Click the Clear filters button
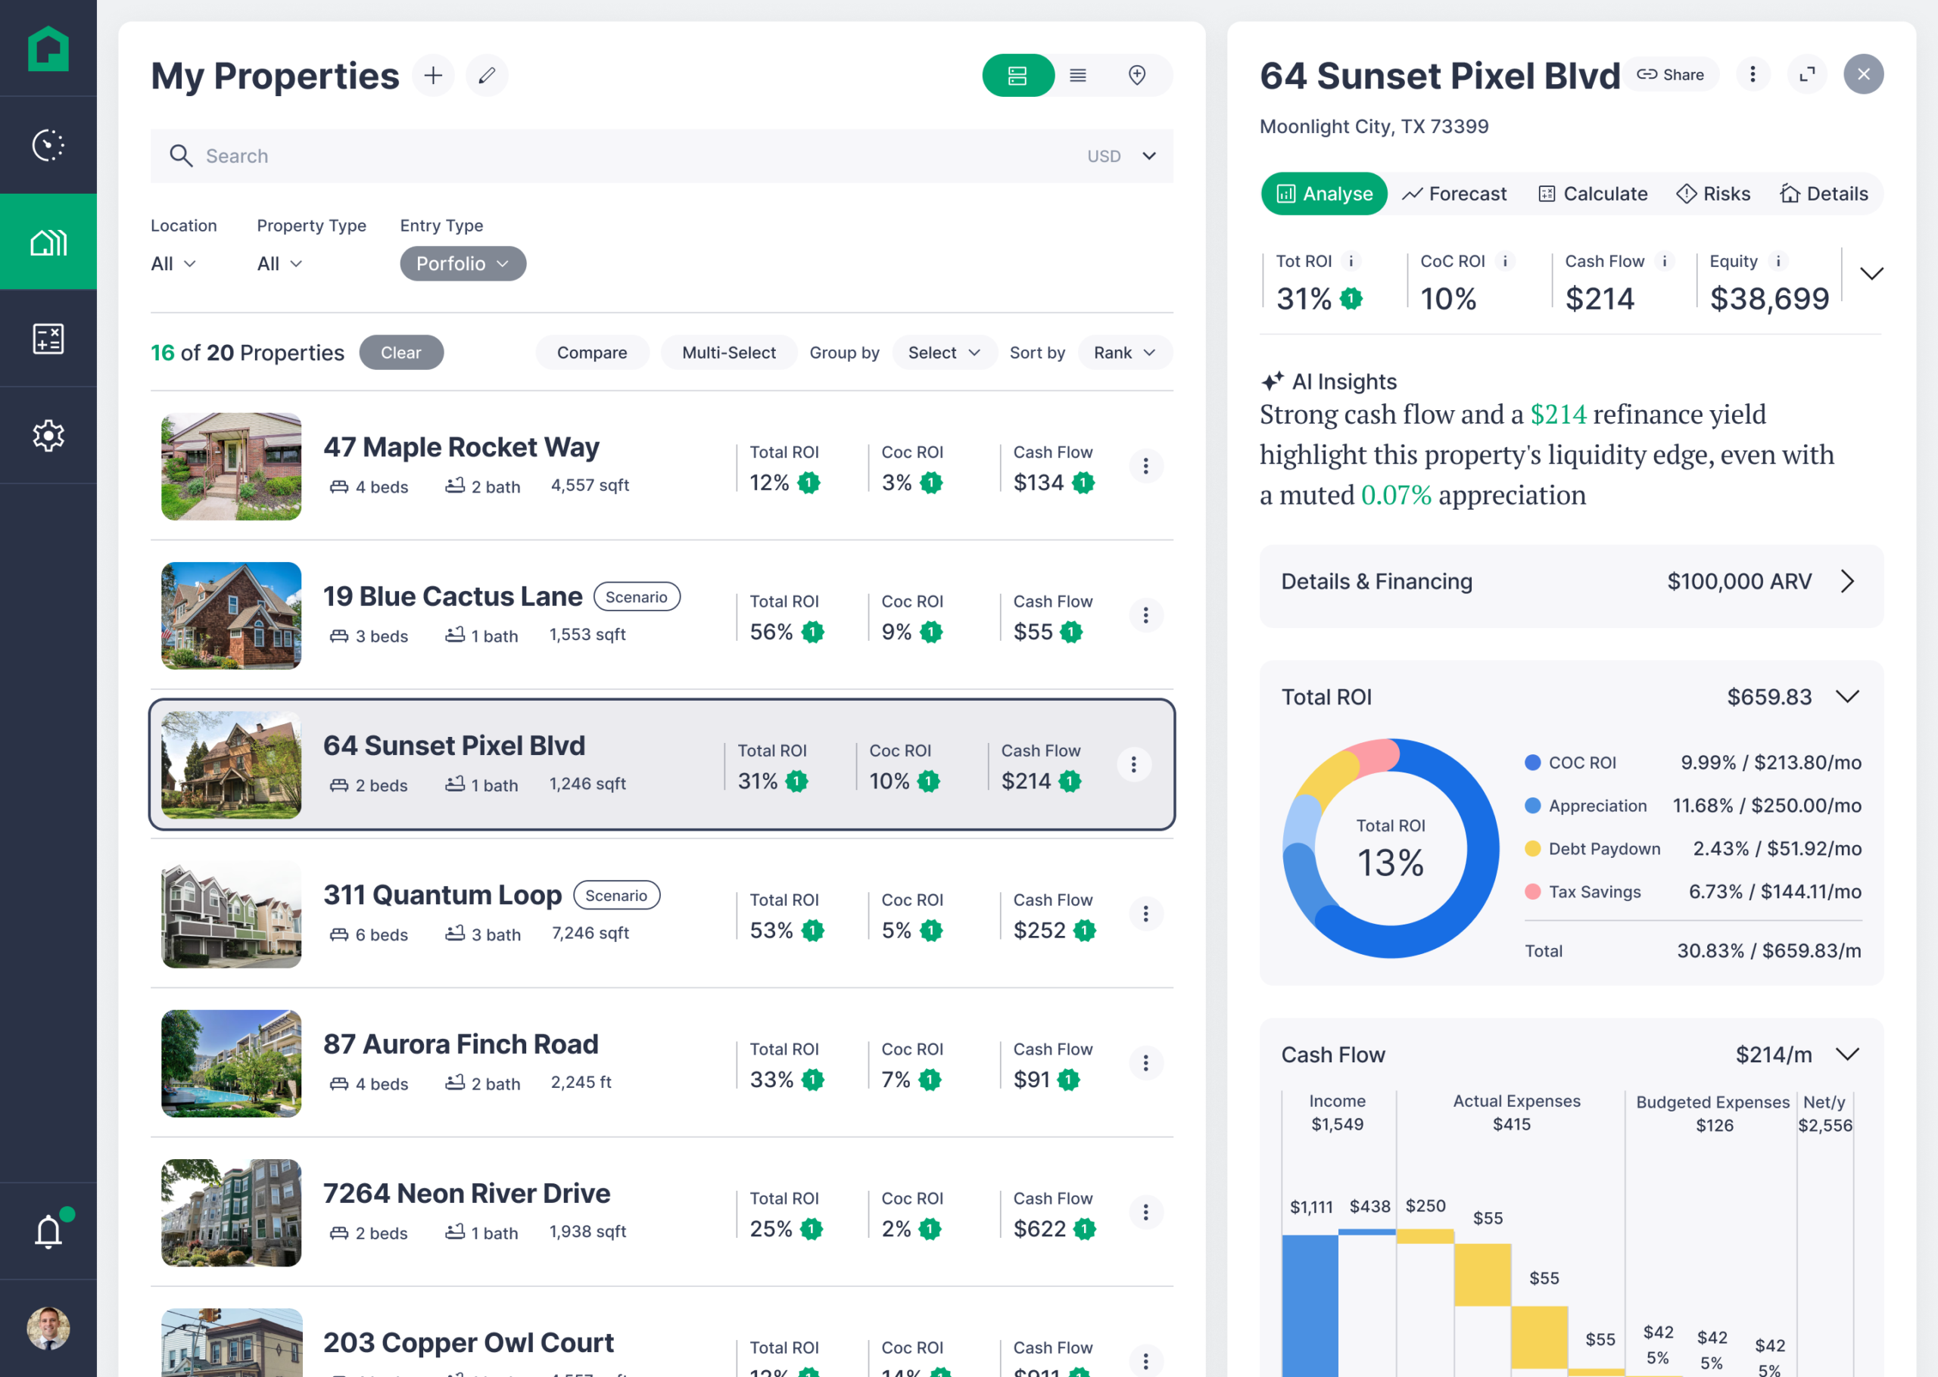 pyautogui.click(x=400, y=353)
